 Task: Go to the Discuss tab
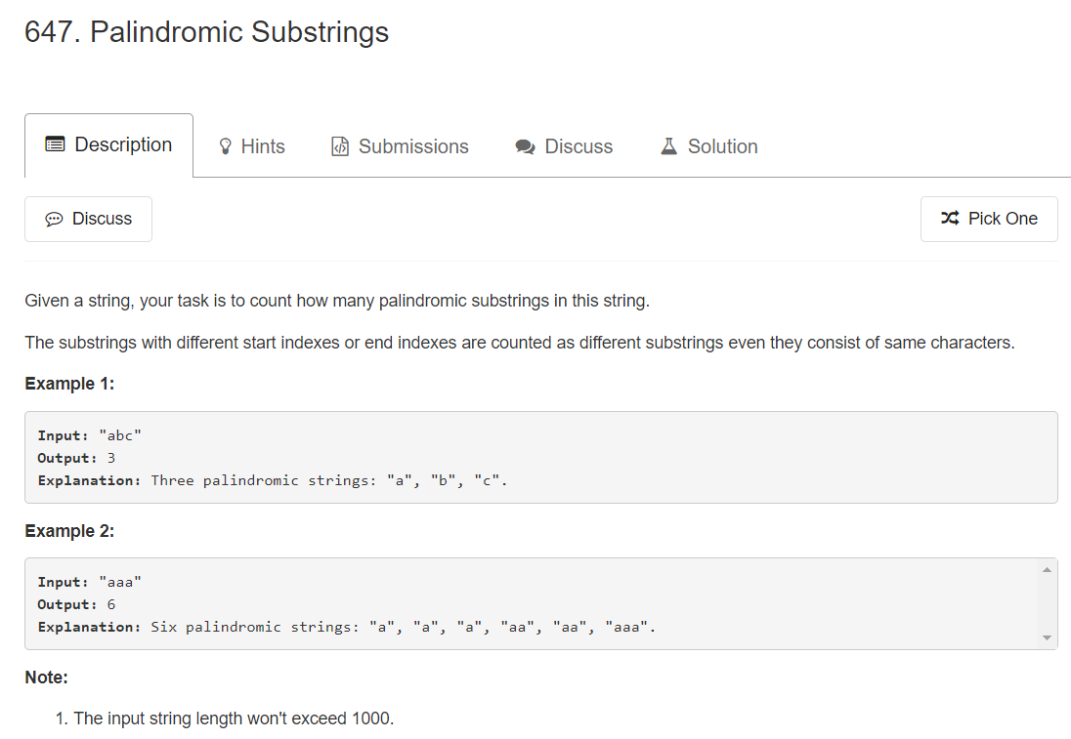564,146
